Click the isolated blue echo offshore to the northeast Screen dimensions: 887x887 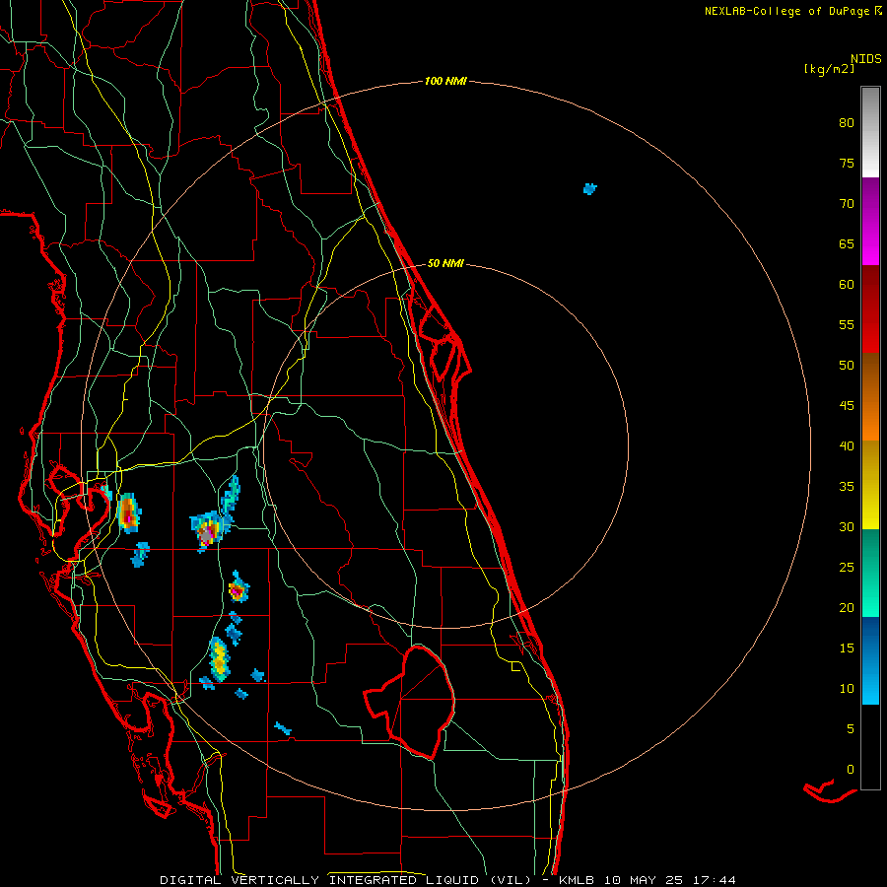coord(590,189)
